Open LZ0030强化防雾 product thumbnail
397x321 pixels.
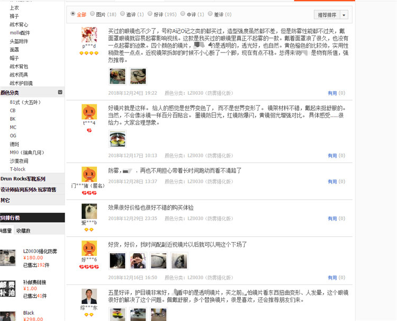click(x=7, y=258)
